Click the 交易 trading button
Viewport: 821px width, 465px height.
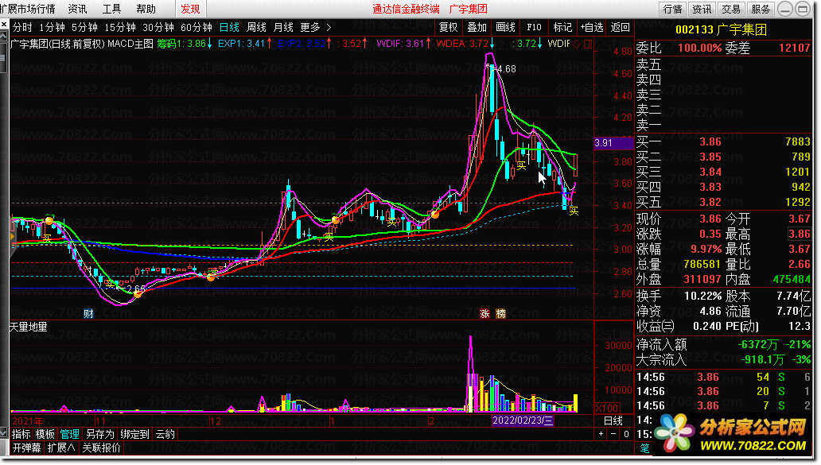tap(731, 9)
